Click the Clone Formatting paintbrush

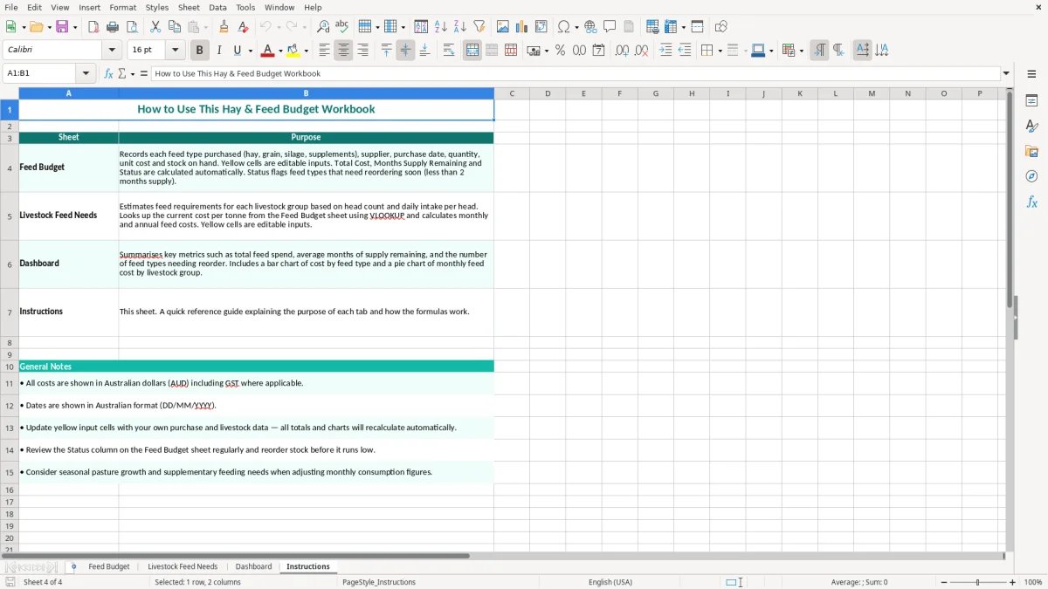224,27
